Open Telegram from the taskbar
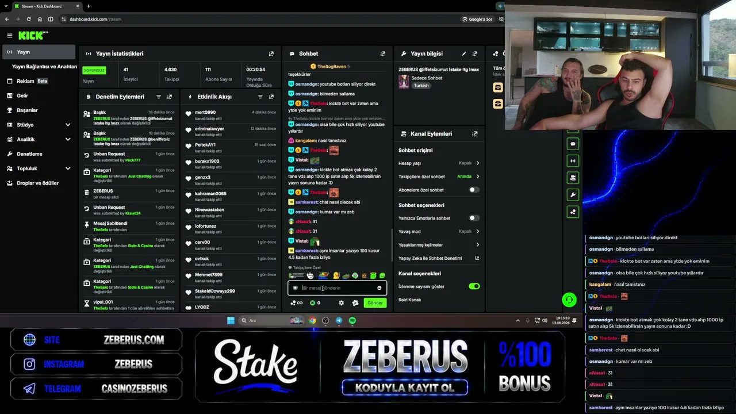This screenshot has height=414, width=736. [x=339, y=320]
